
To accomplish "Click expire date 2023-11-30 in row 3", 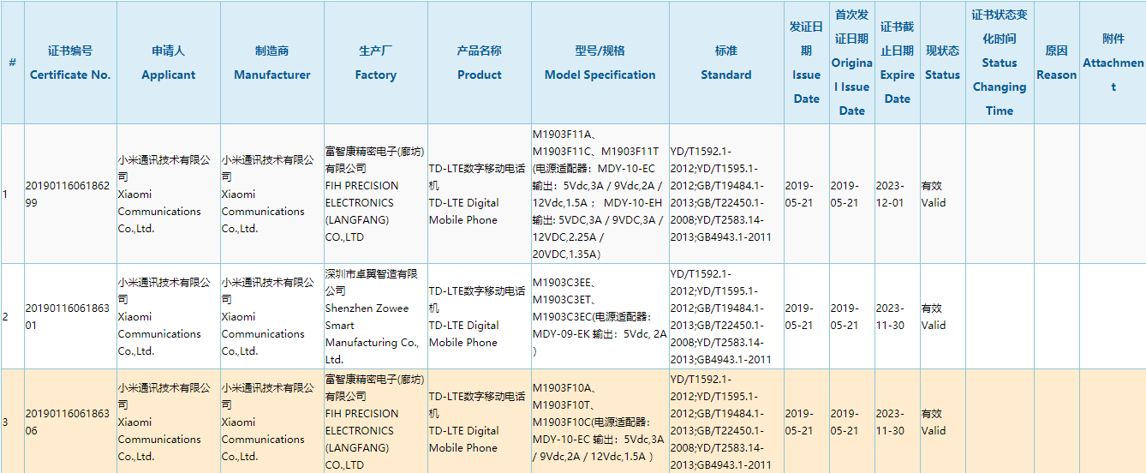I will 891,422.
